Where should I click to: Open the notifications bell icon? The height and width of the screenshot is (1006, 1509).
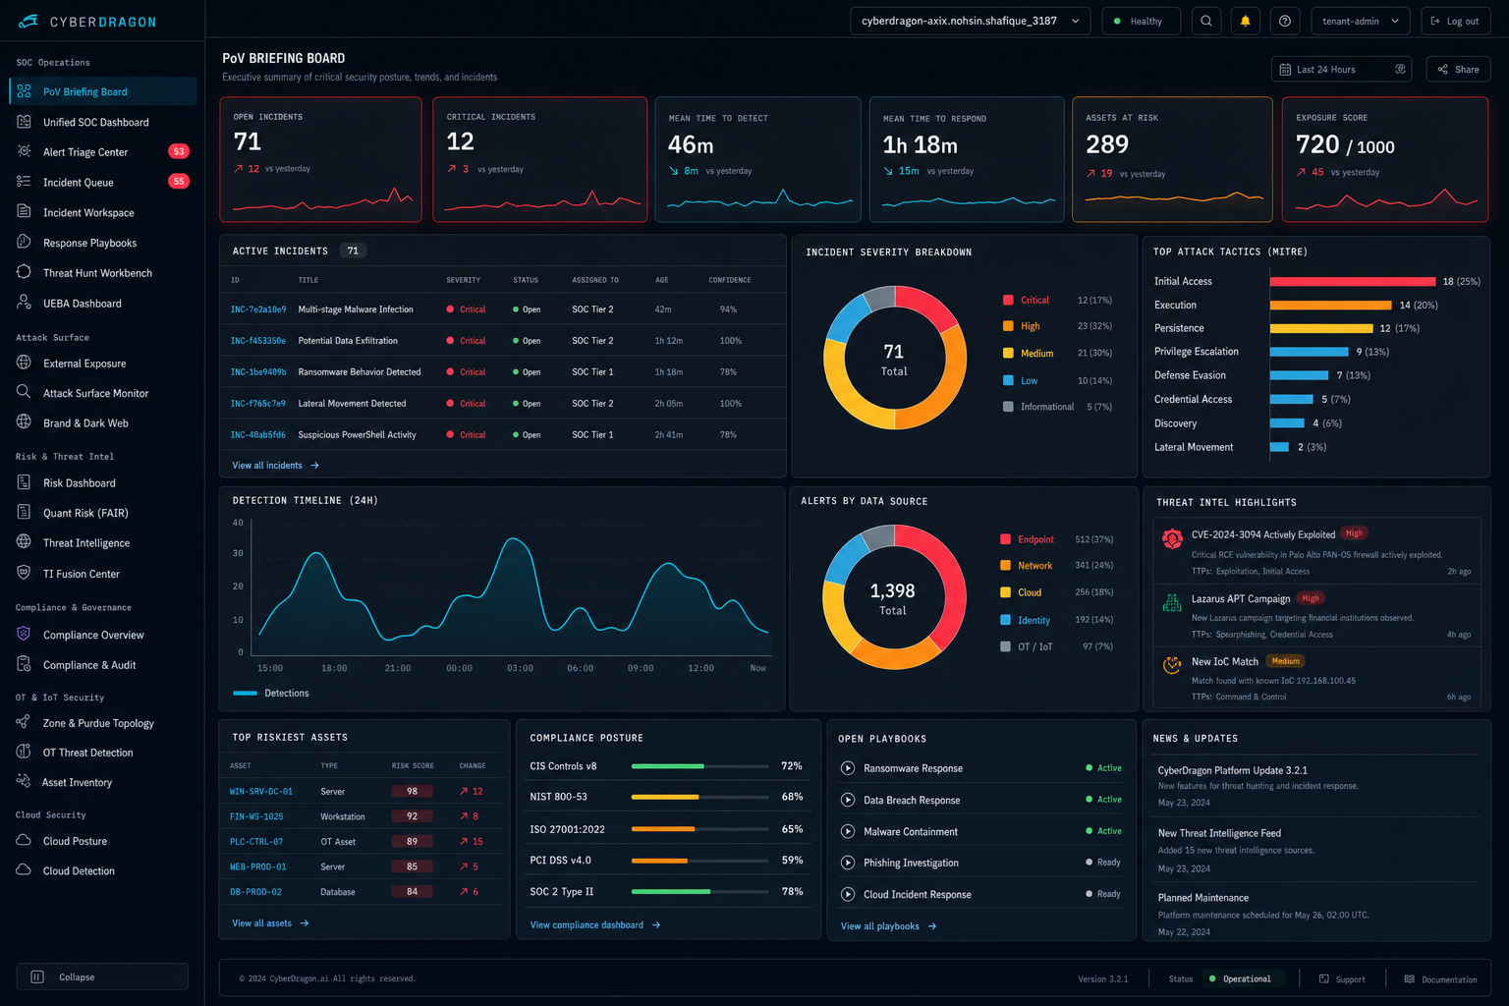[1246, 21]
